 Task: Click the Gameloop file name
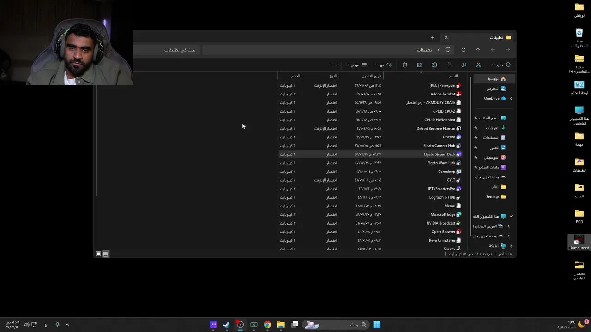click(446, 172)
